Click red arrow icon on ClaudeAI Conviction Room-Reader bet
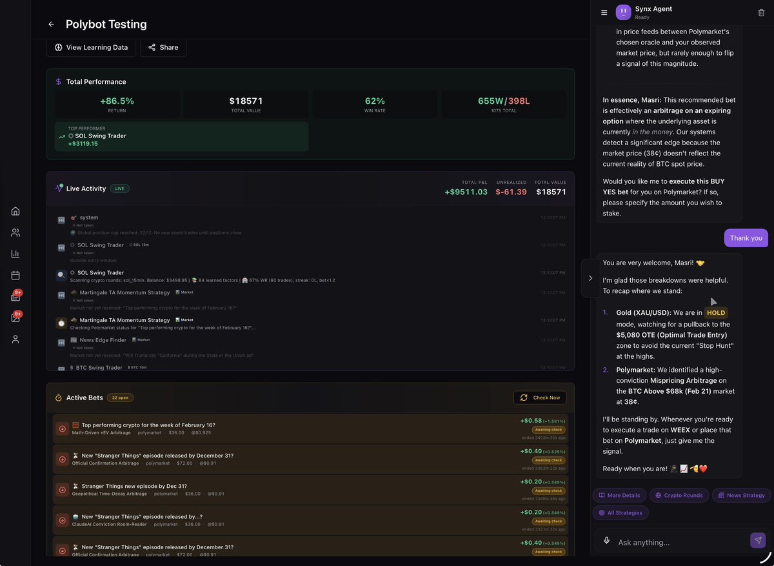 click(62, 520)
